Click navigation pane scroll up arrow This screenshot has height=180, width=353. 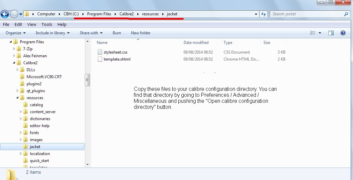click(x=88, y=41)
